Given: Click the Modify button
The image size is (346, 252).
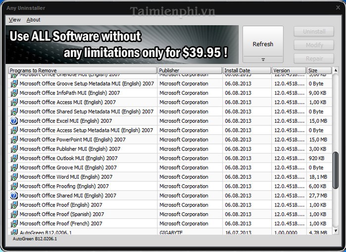Looking at the screenshot, I should point(314,45).
